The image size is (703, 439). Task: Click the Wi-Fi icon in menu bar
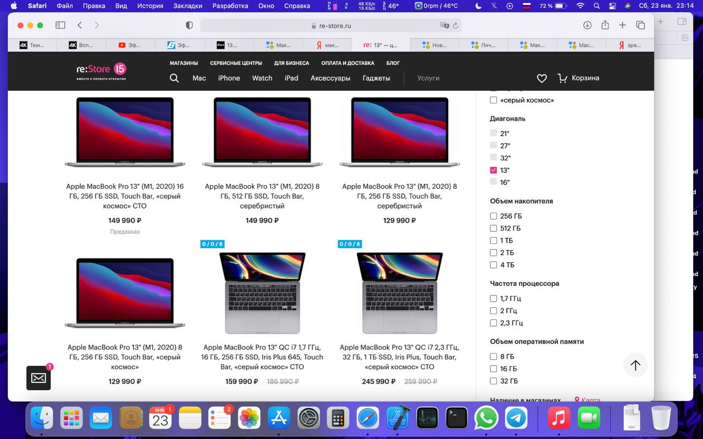(581, 6)
